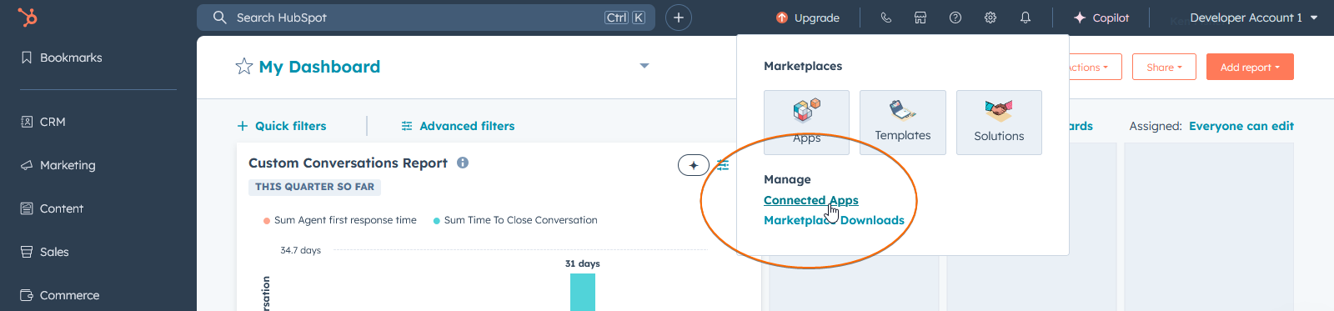The image size is (1334, 311).
Task: Click the Upgrade button
Action: tap(808, 18)
